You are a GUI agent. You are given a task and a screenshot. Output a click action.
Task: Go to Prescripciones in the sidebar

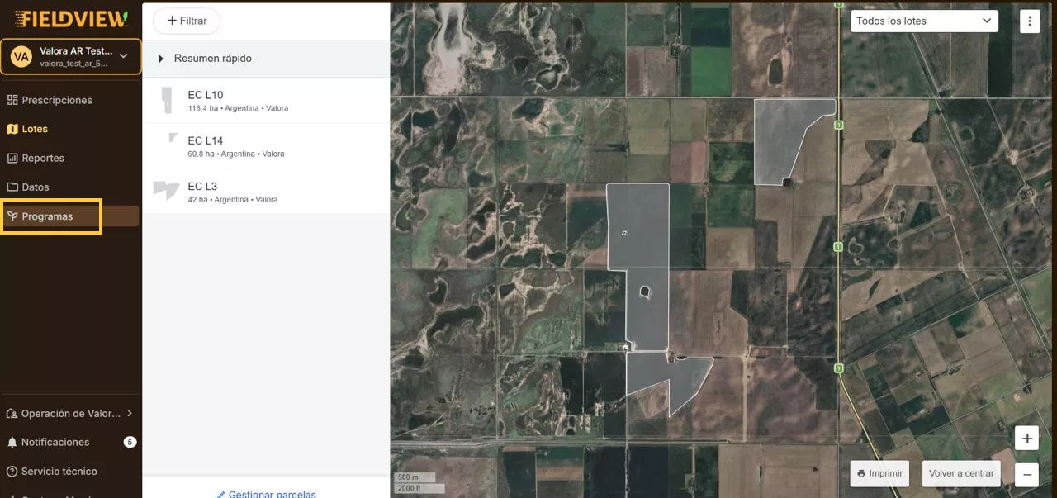56,100
